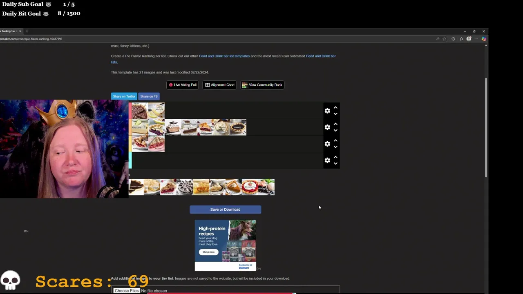This screenshot has height=294, width=523.
Task: Select the Blueberry pie thumbnail in orange tier
Action: [x=238, y=127]
